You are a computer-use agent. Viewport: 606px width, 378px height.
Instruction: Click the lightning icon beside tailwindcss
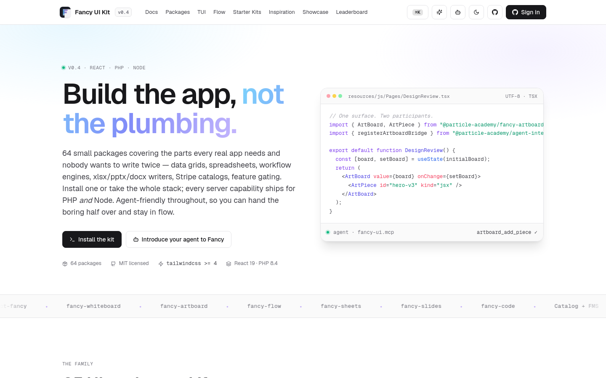pos(161,264)
